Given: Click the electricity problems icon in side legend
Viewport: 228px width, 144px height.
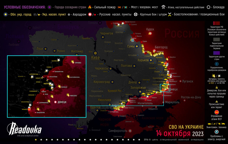Looking at the screenshot, I should pos(217,132).
